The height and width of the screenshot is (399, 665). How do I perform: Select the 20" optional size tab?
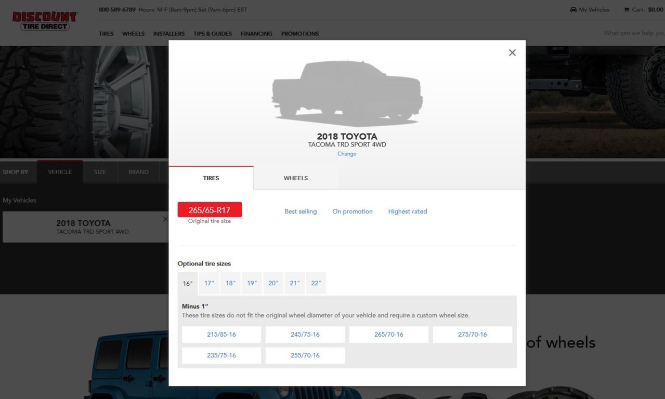[273, 283]
